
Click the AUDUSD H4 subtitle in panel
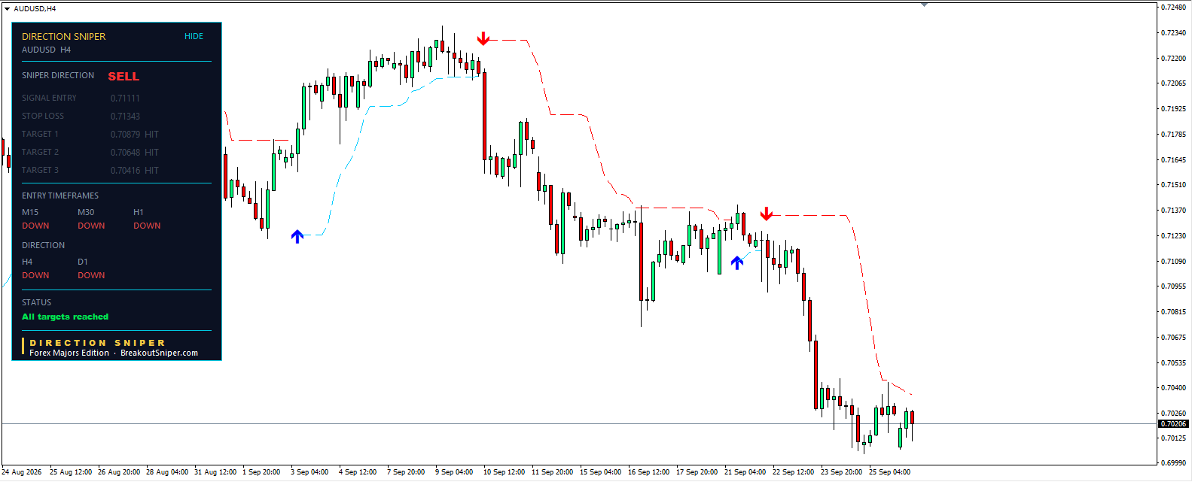[x=46, y=50]
